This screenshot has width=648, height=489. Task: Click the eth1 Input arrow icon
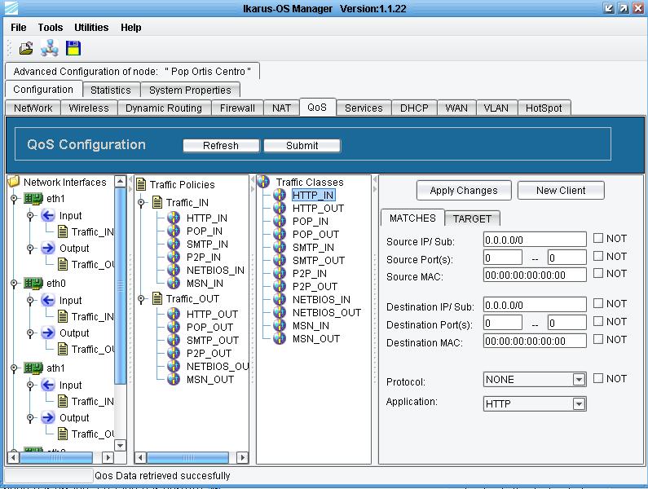tap(47, 216)
